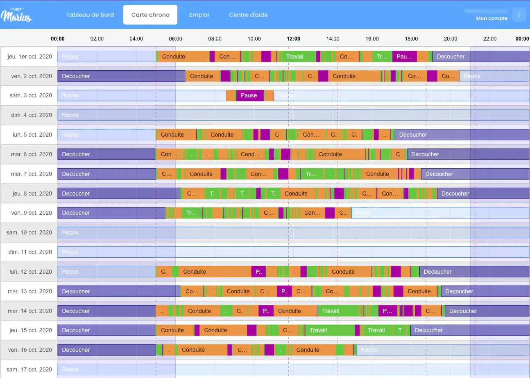Open the Centre d'aide tab
The width and height of the screenshot is (530, 378).
248,15
